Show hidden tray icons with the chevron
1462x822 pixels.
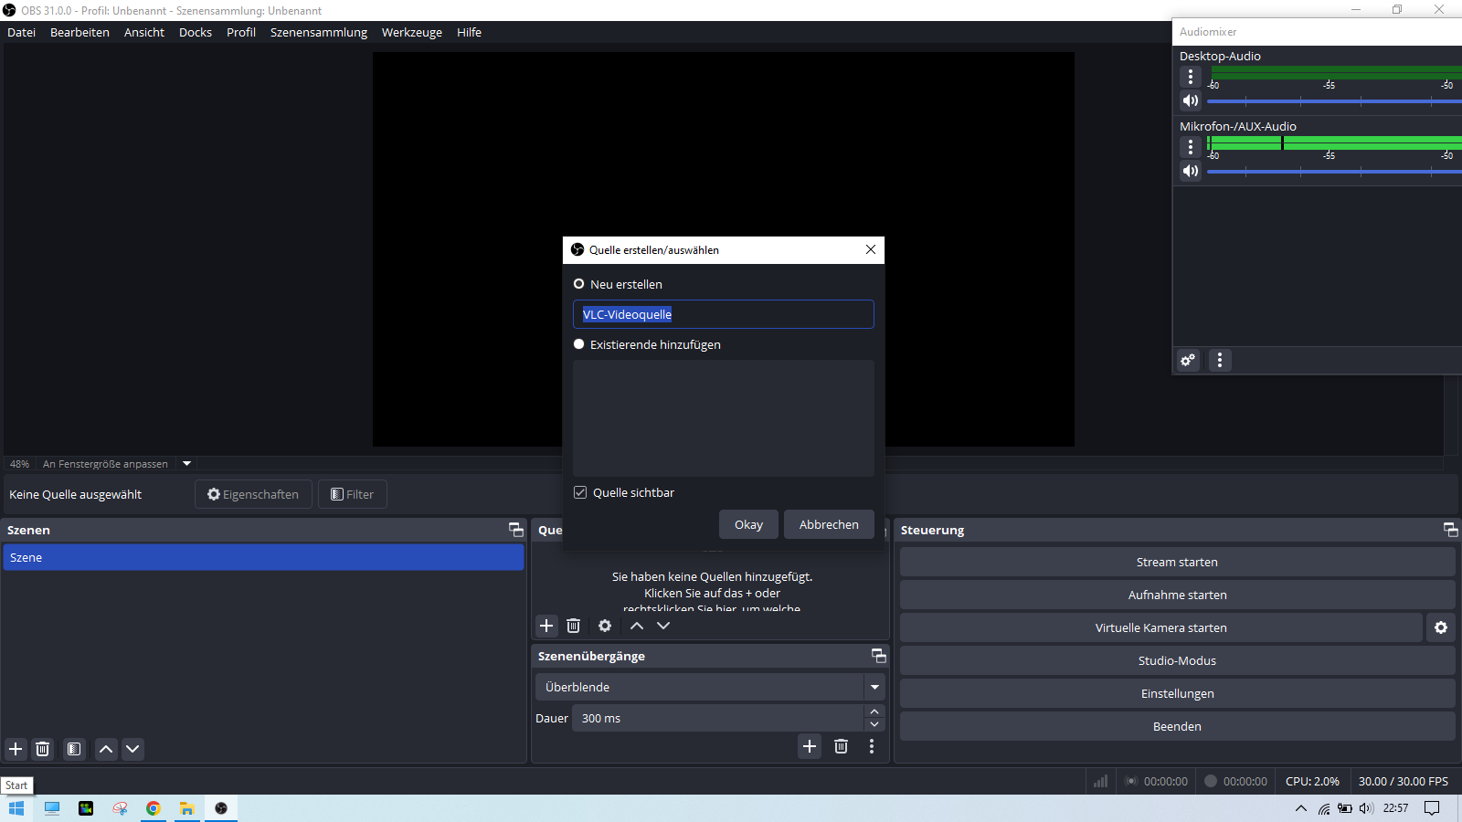click(x=1301, y=808)
